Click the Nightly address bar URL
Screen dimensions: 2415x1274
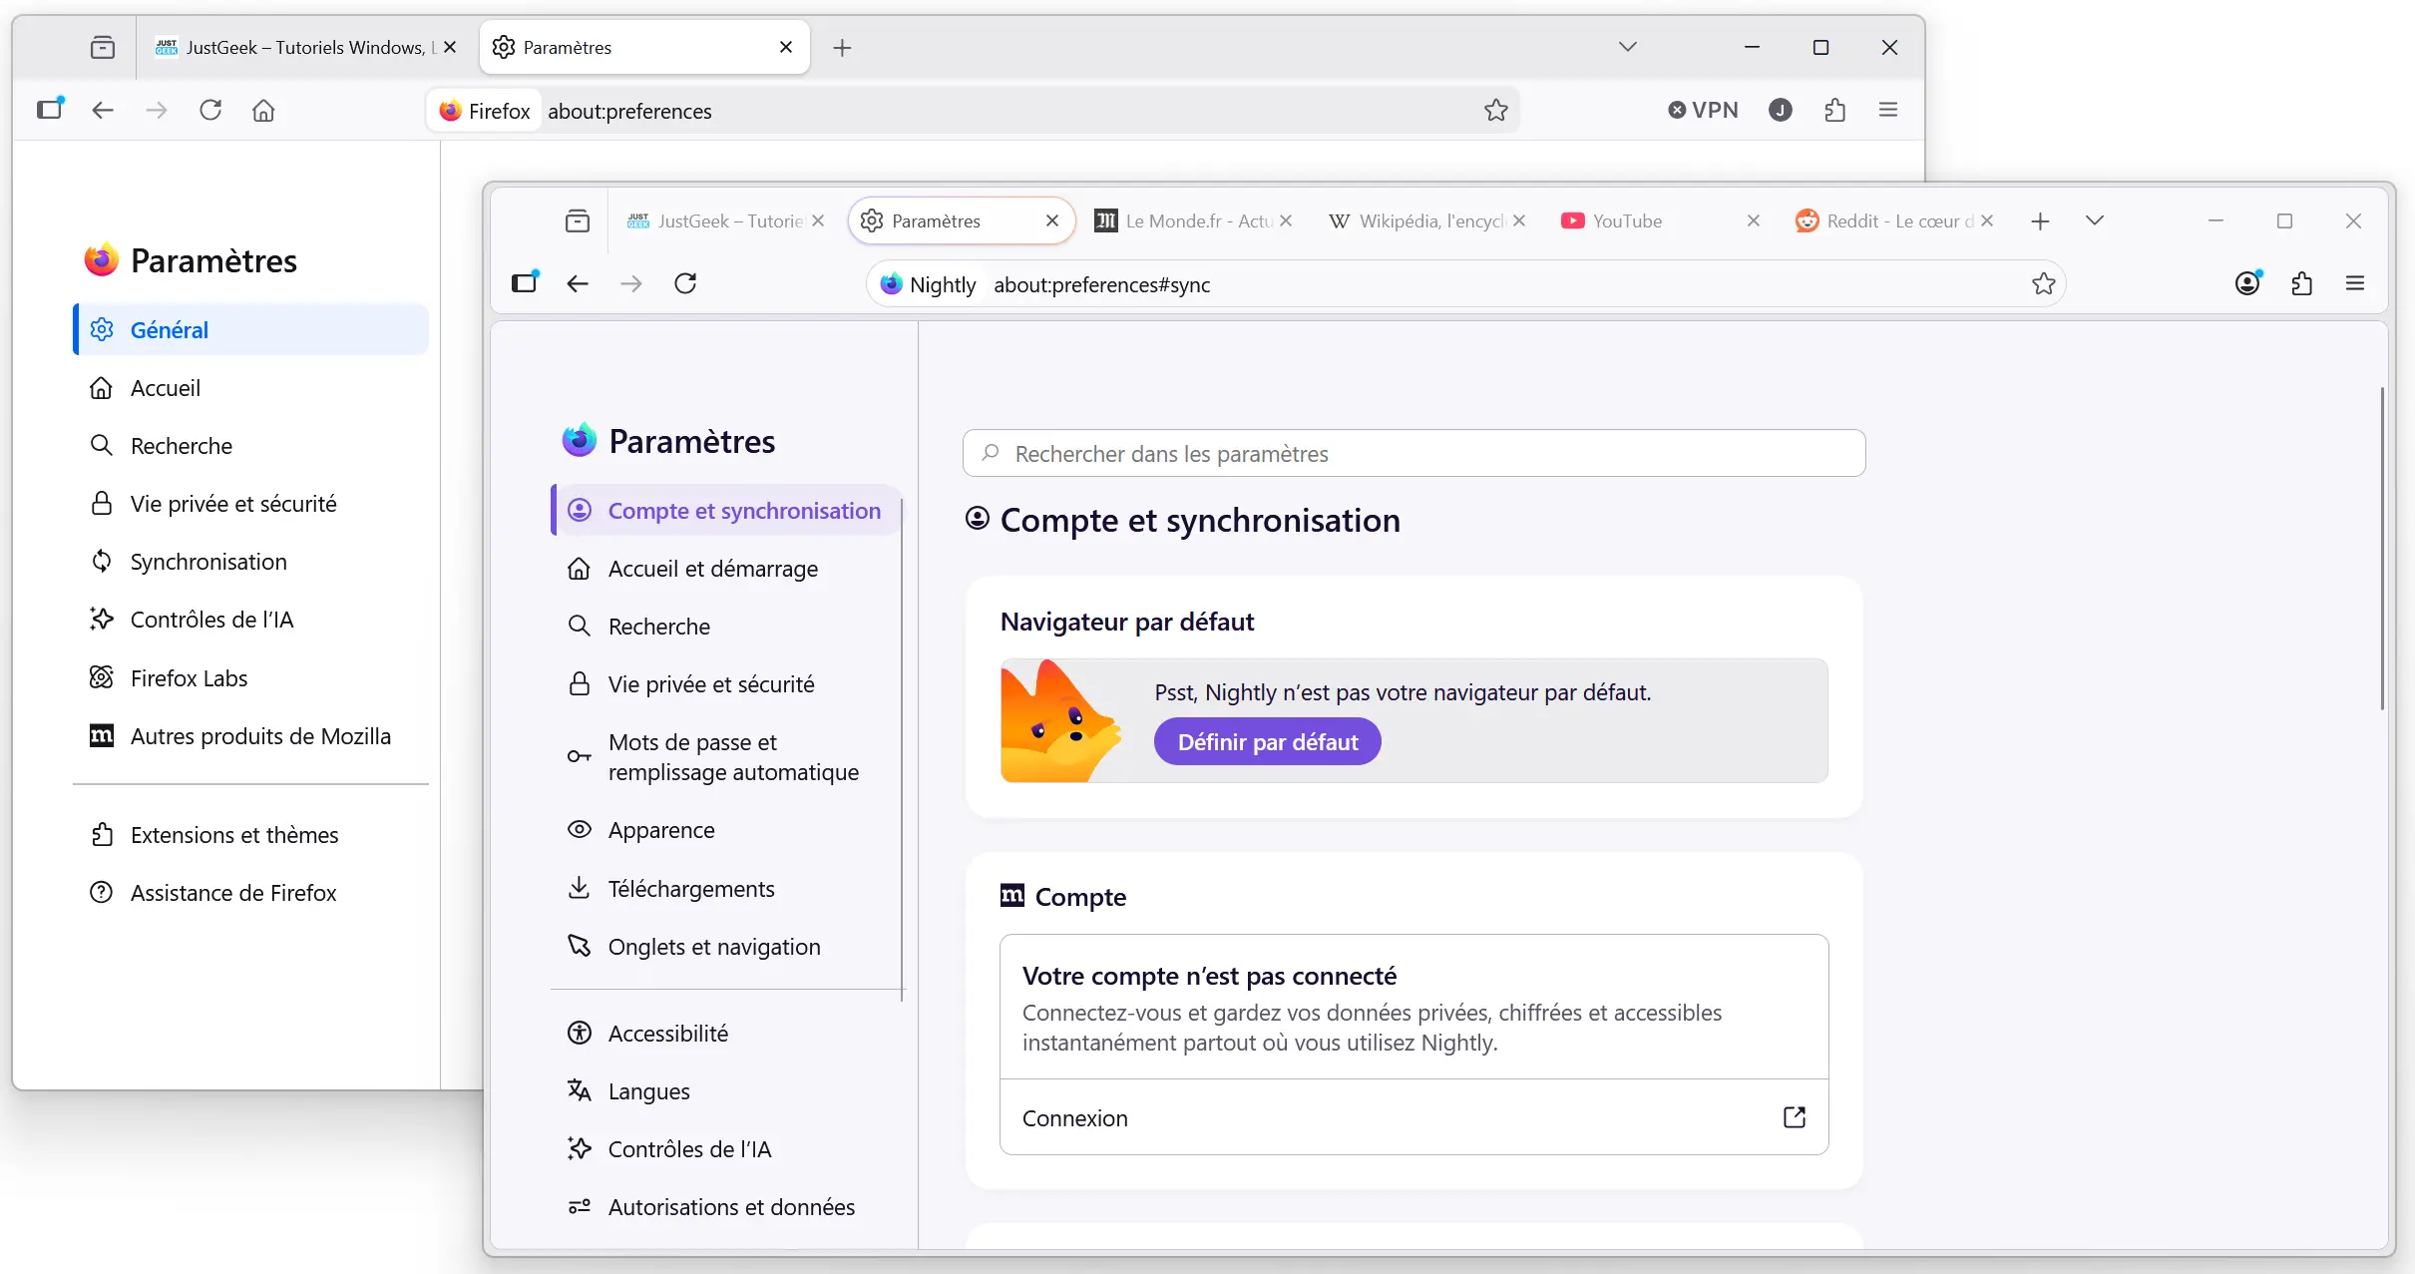tap(1101, 284)
